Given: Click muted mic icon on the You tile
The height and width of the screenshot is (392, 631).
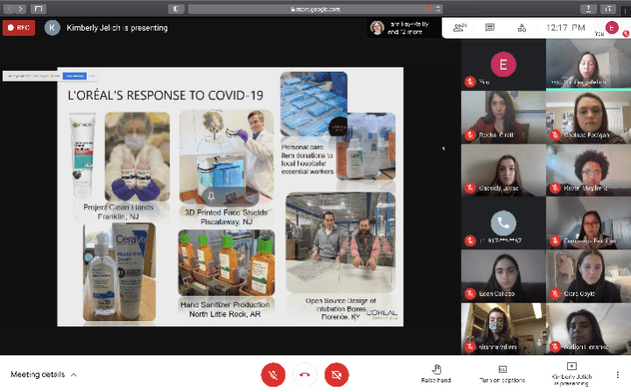Looking at the screenshot, I should click(x=470, y=81).
